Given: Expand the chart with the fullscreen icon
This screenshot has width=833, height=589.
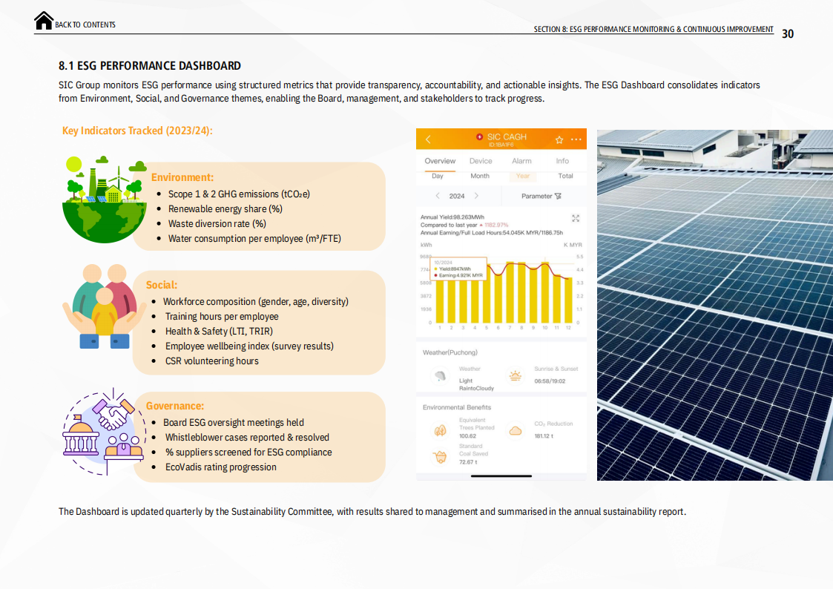Looking at the screenshot, I should tap(576, 218).
